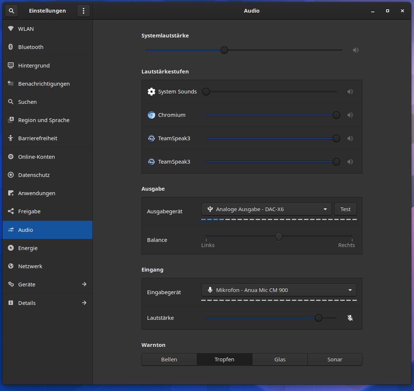Click the first TeamSpeak3 row's app icon
Image resolution: width=414 pixels, height=391 pixels.
[151, 138]
